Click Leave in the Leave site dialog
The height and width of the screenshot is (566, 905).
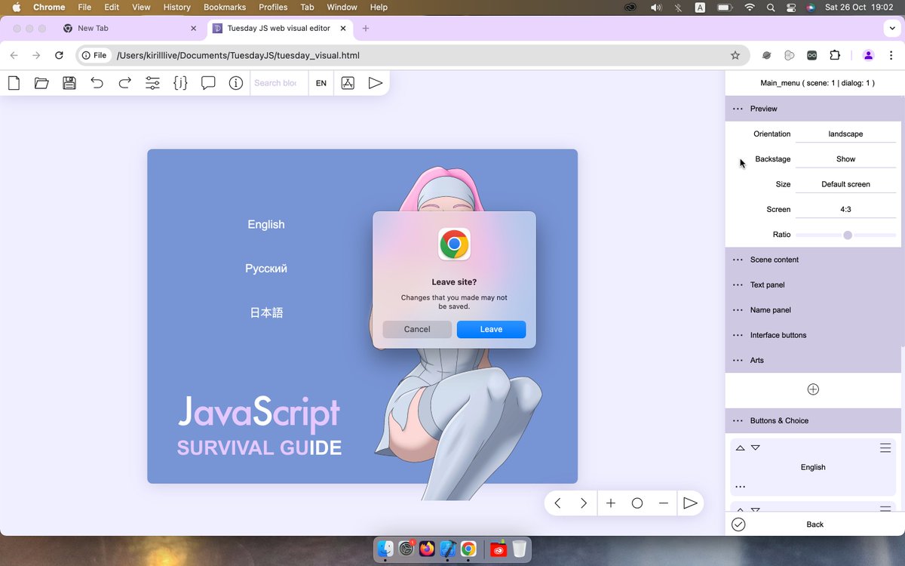click(491, 329)
